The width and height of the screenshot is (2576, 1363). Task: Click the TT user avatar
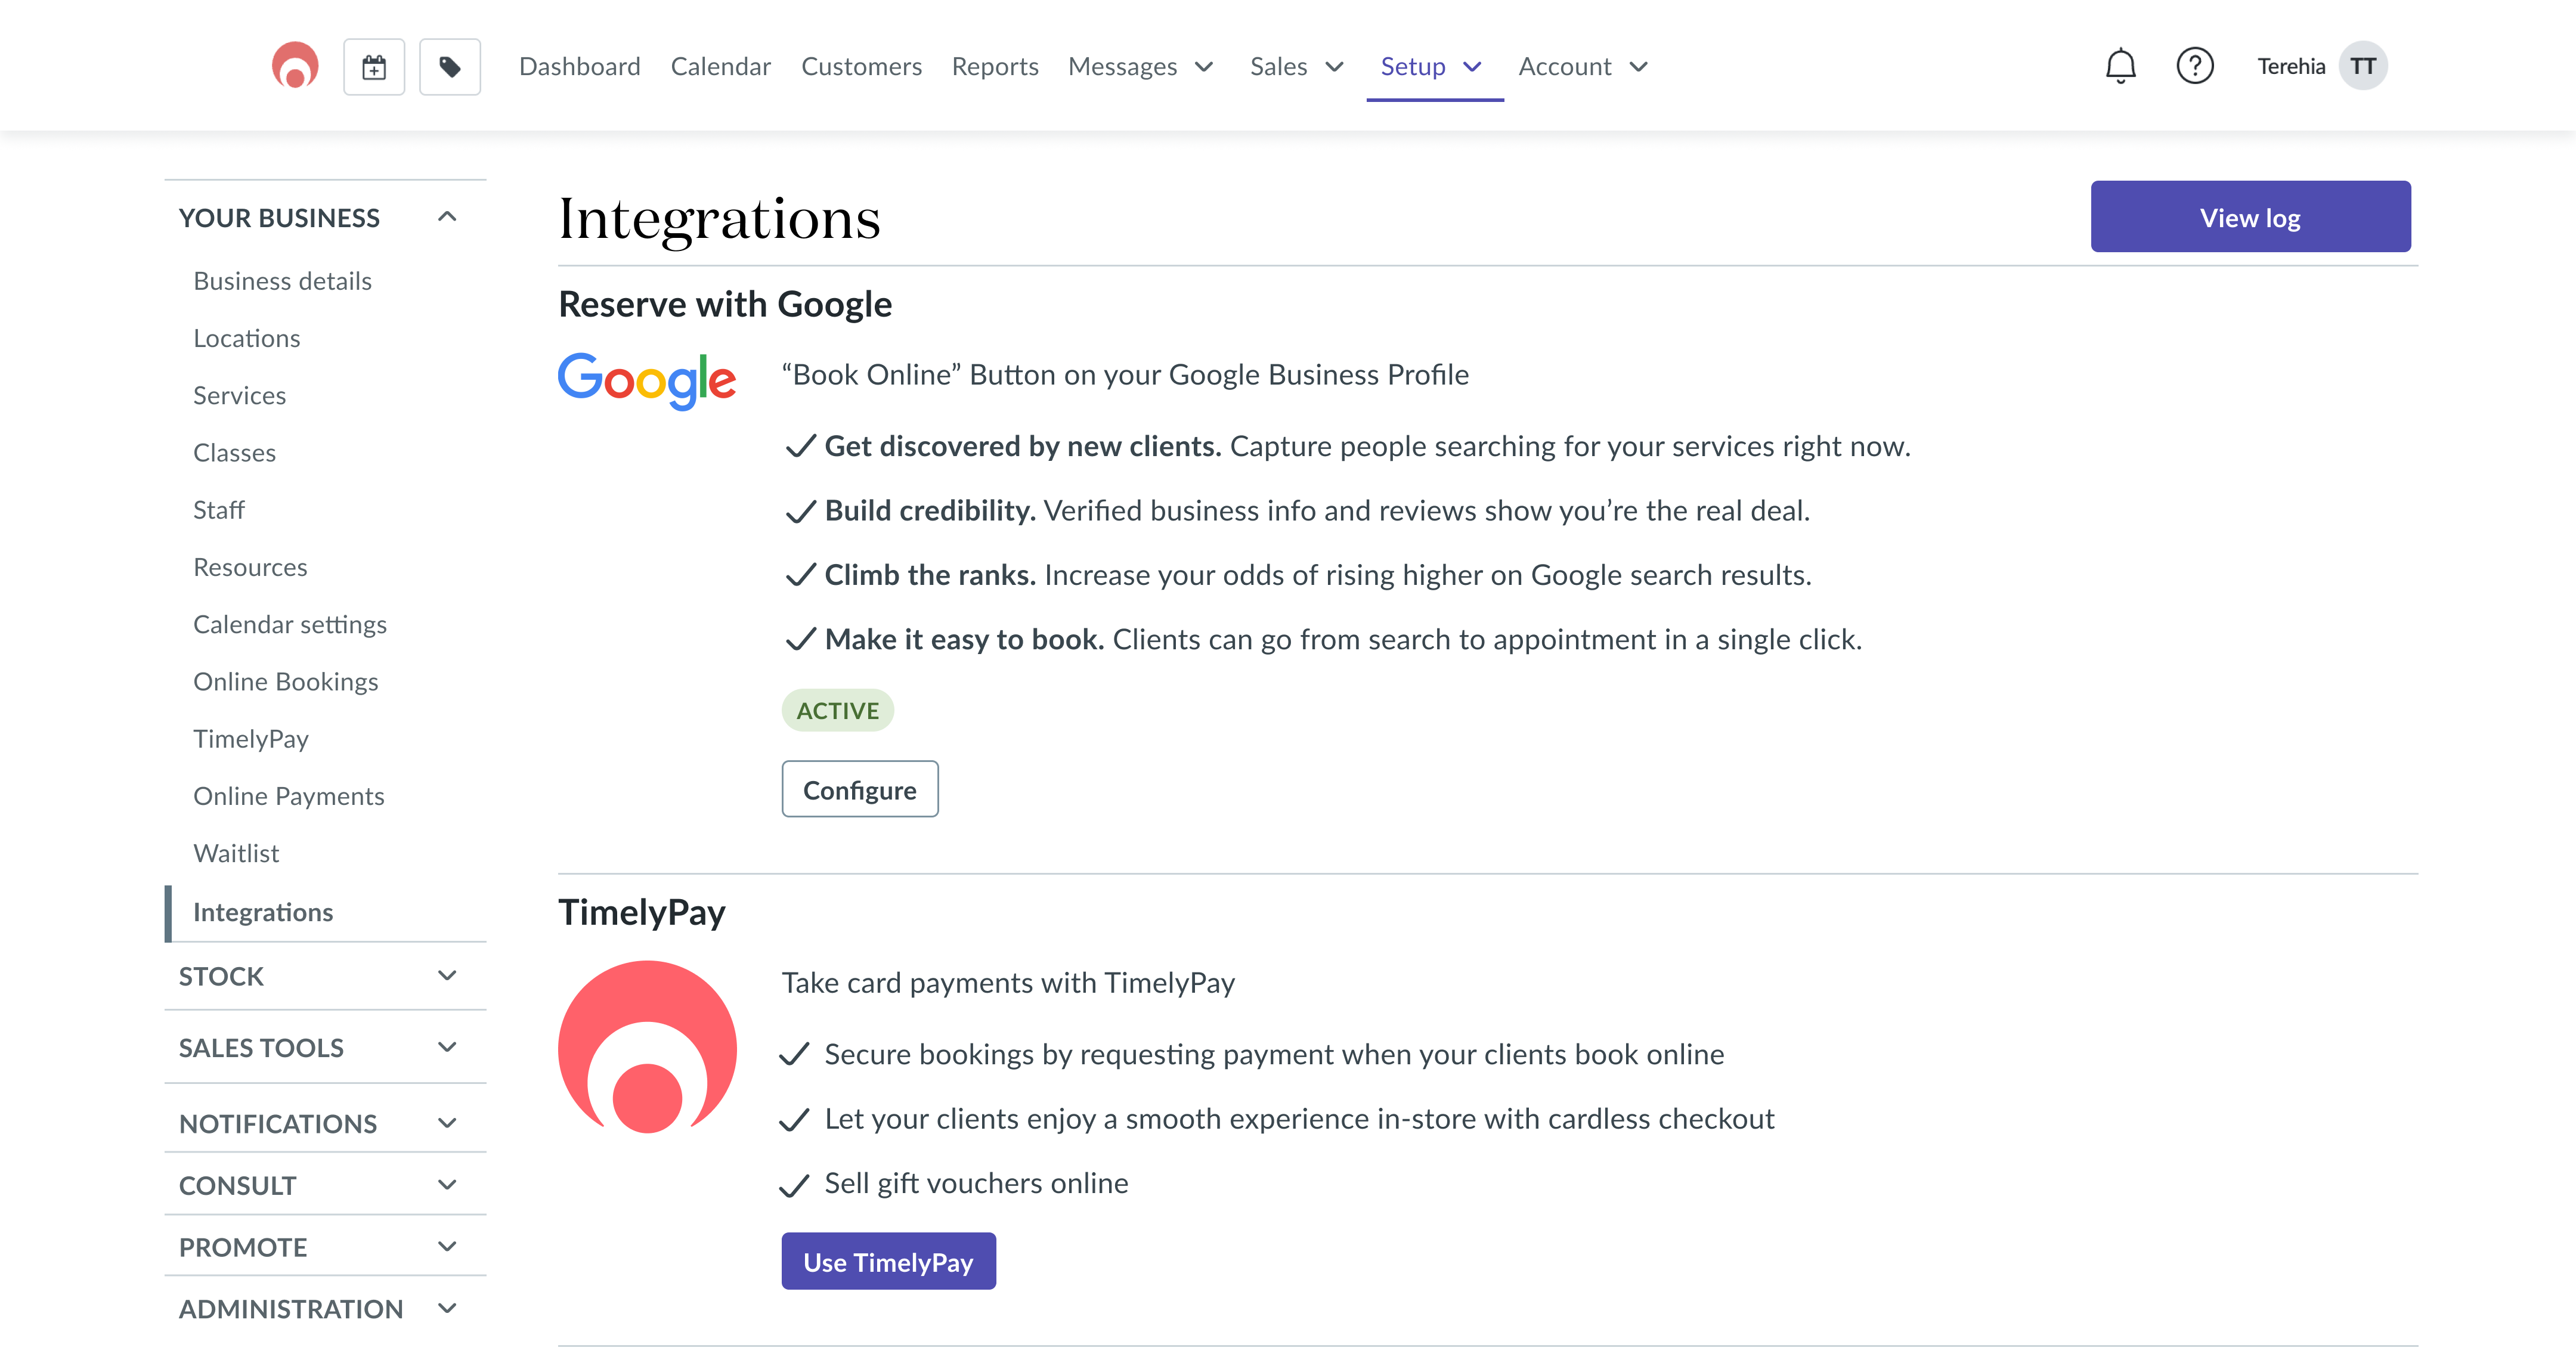[x=2362, y=65]
